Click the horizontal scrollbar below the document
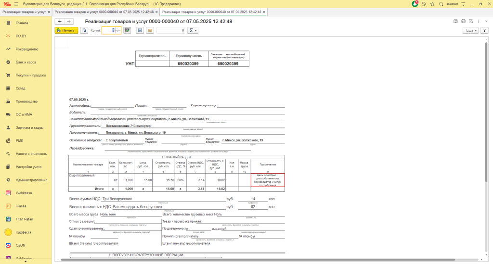Image resolution: width=493 pixels, height=264 pixels. click(258, 260)
